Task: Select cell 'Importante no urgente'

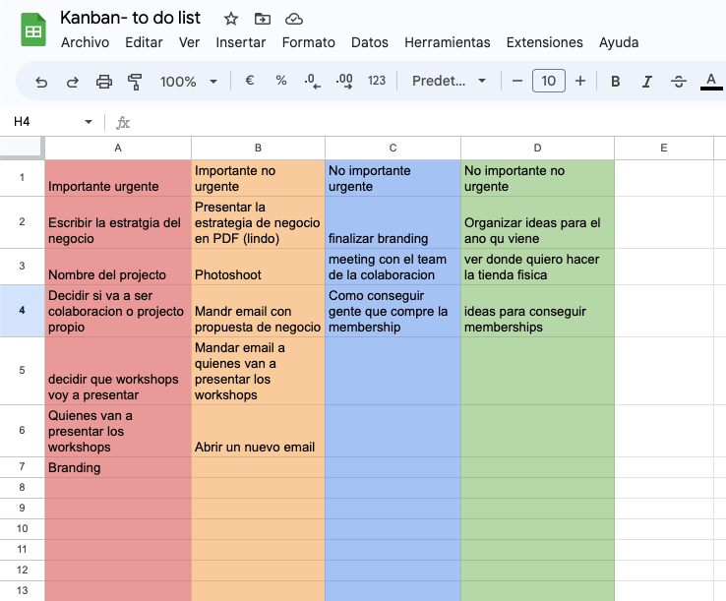Action: click(x=259, y=178)
